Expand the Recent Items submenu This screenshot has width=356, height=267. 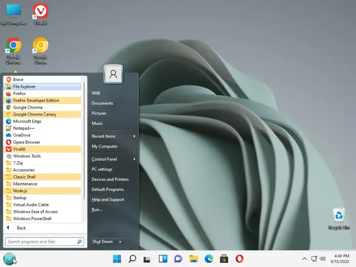(114, 136)
